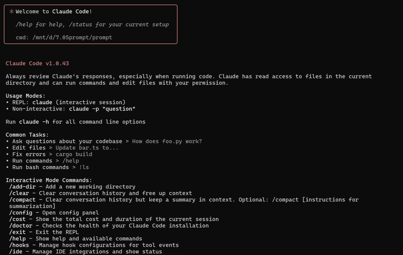This screenshot has width=403, height=255.
Task: Click the /status hint in welcome box
Action: pos(81,24)
